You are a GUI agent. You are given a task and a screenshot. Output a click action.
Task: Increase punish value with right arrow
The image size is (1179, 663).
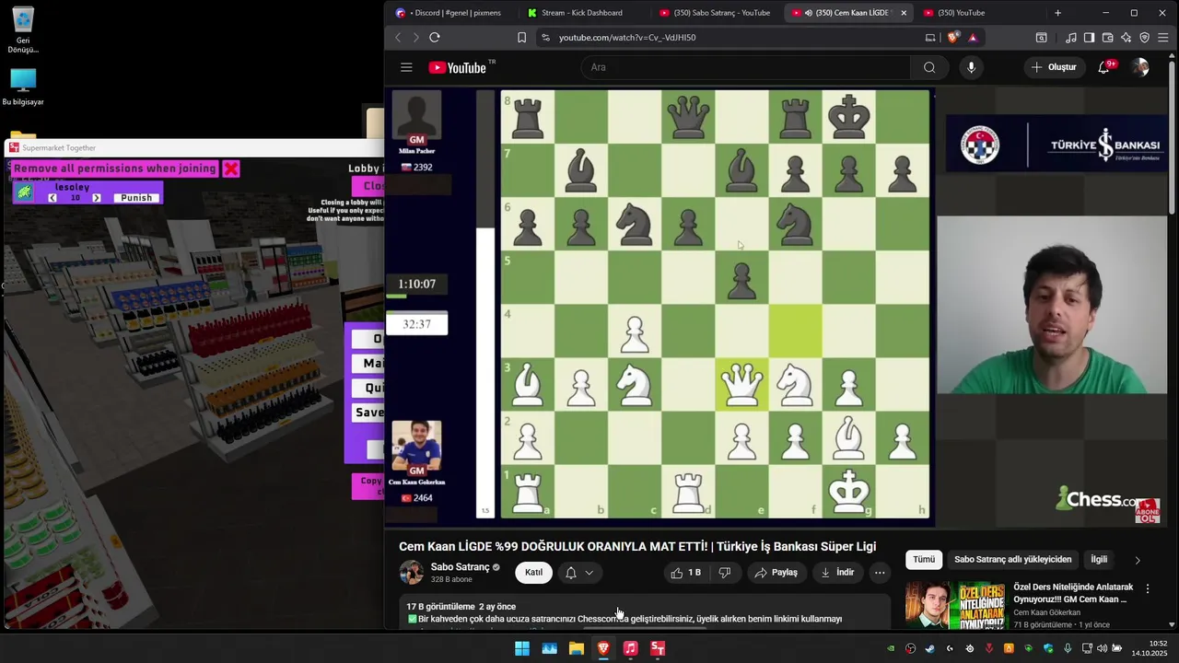tap(97, 198)
